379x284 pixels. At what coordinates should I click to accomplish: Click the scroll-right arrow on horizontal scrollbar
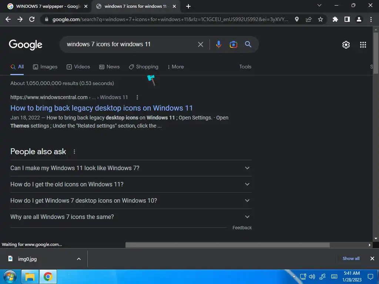(x=370, y=245)
